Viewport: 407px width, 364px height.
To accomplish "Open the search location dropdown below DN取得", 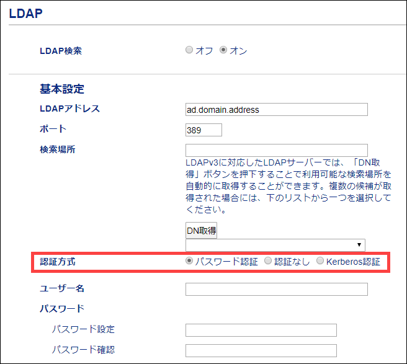I will [x=275, y=245].
